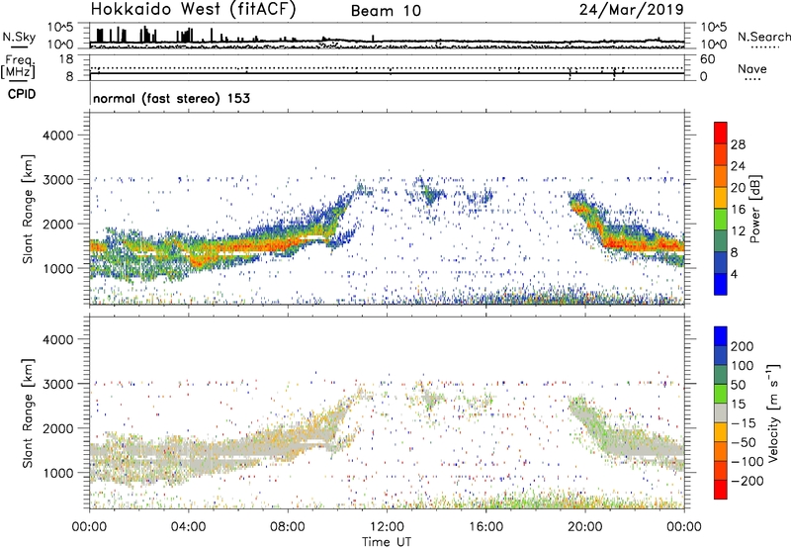Click the velocity panel's "Slant Range [km]" label

tap(28, 413)
